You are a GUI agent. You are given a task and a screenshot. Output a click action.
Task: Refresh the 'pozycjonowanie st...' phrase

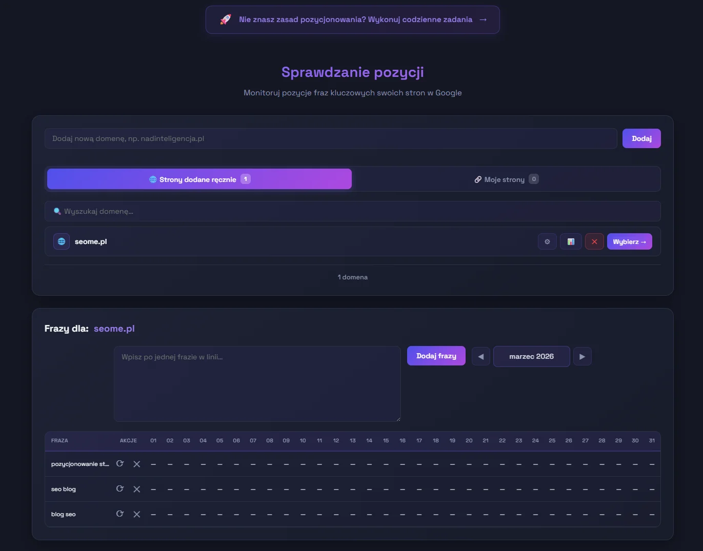[120, 464]
